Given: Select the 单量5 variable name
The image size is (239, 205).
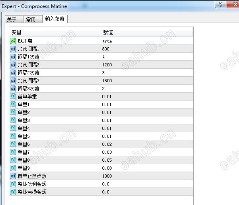Looking at the screenshot, I should [x=24, y=136].
